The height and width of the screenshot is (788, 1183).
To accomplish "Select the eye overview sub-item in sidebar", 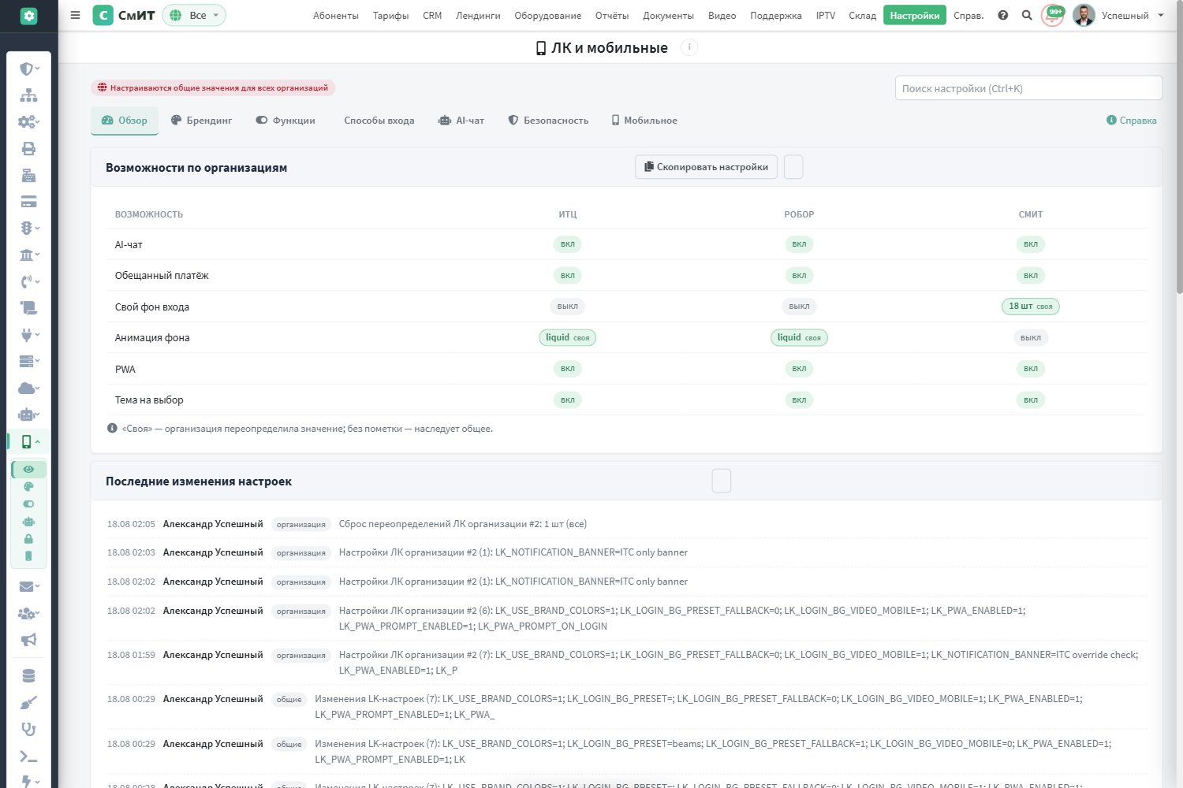I will [x=28, y=470].
